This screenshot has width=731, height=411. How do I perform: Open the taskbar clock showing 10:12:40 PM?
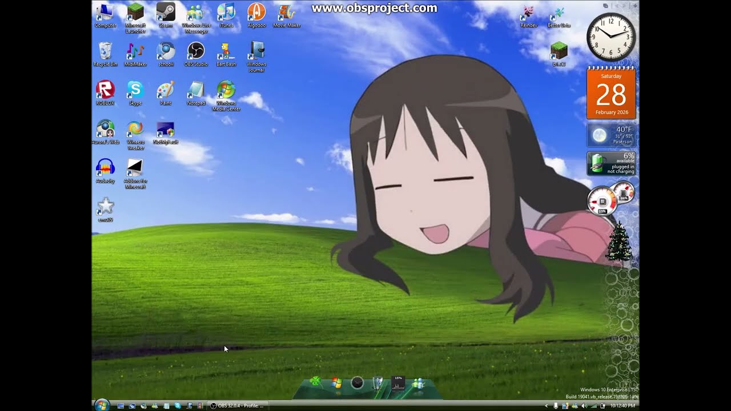click(x=622, y=406)
